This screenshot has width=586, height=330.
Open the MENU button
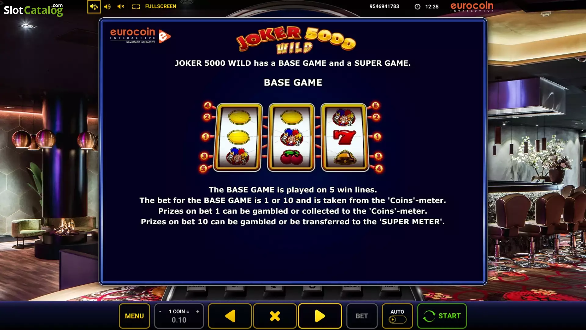(134, 316)
